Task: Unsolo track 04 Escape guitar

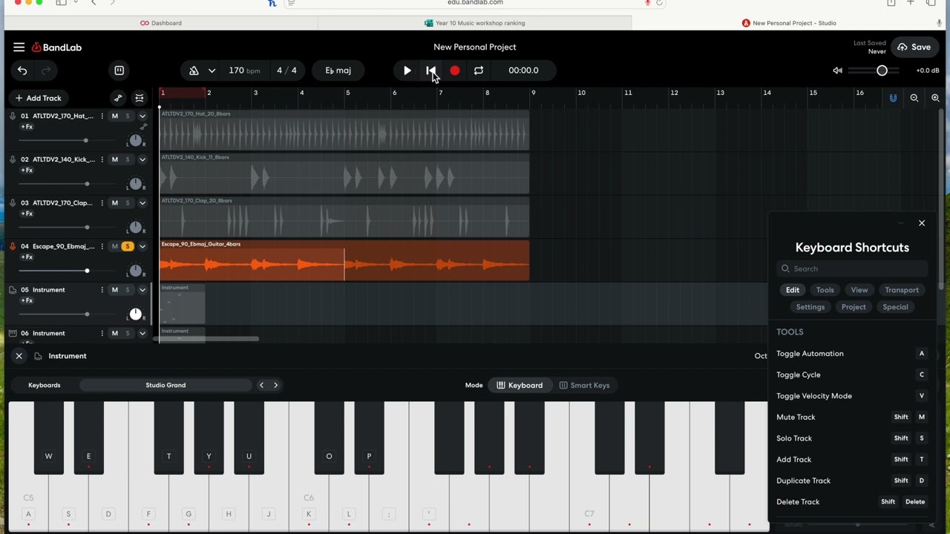Action: 128,246
